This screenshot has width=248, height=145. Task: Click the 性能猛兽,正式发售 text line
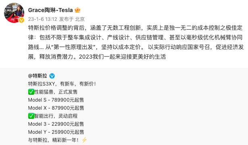(56, 92)
